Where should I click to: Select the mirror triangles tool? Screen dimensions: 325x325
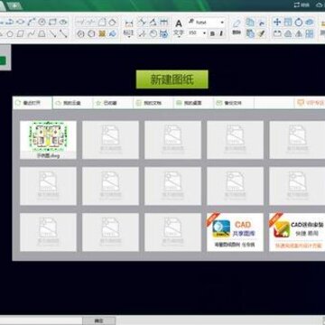point(299,33)
